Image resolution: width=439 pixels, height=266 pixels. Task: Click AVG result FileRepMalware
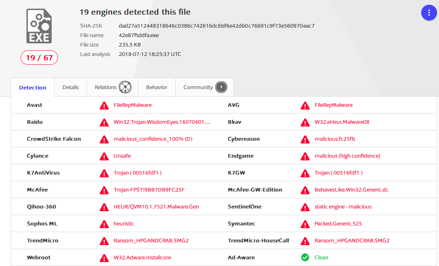point(334,105)
